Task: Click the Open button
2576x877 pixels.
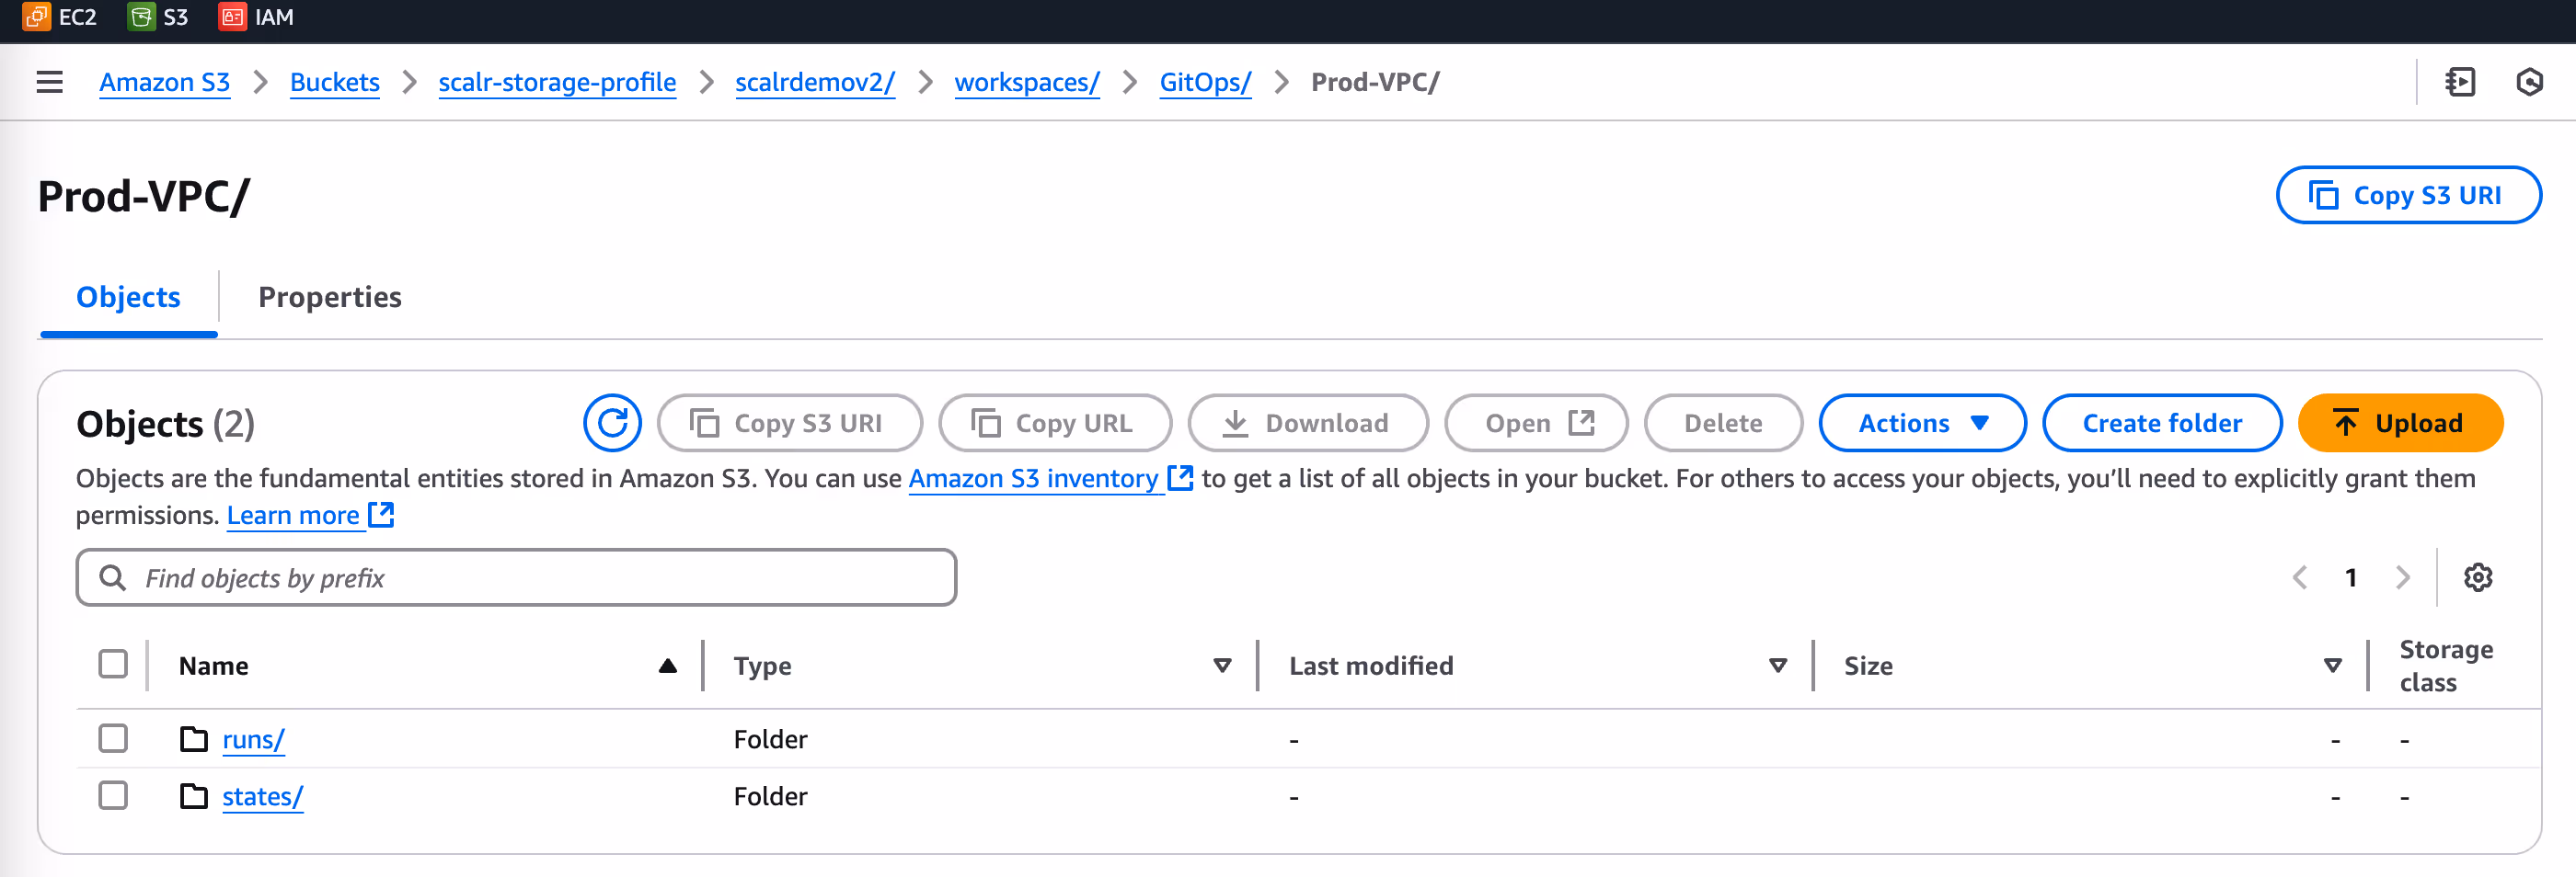Action: (x=1536, y=424)
